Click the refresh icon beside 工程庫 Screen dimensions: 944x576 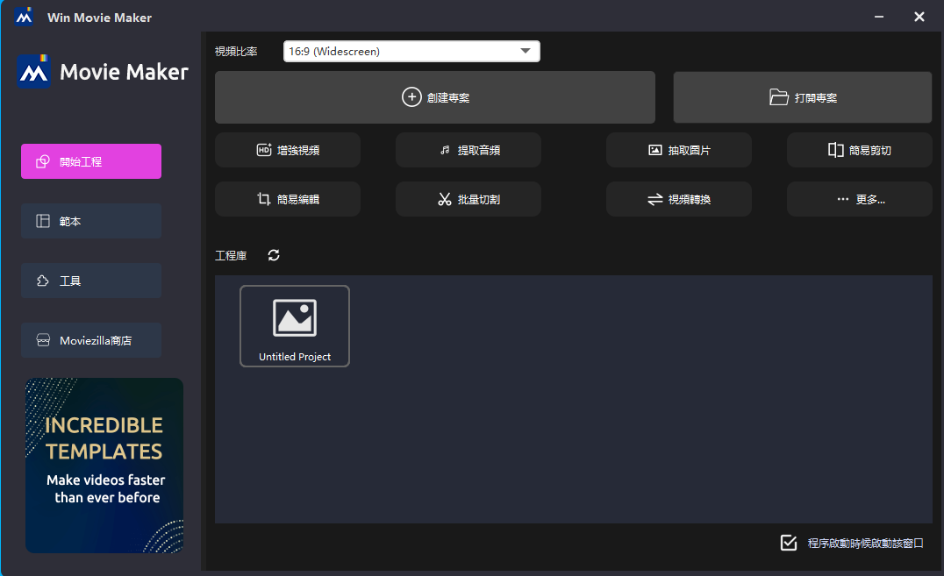pyautogui.click(x=274, y=255)
